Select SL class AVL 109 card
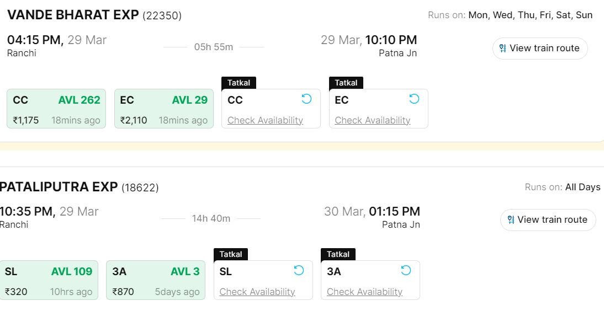This screenshot has width=604, height=311. point(49,281)
